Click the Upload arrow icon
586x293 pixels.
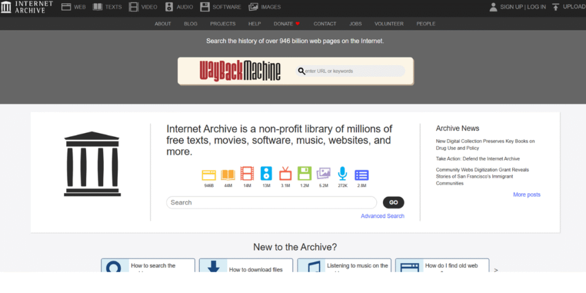click(556, 7)
